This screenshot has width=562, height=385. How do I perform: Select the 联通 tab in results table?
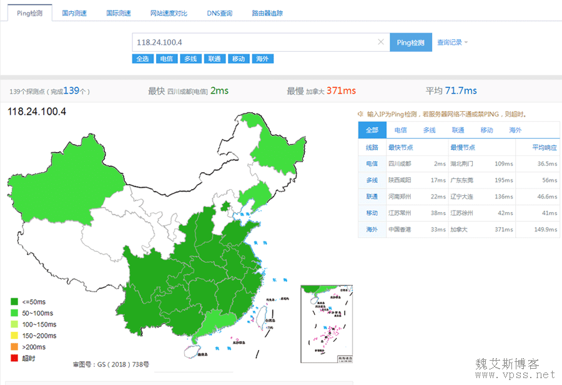[x=458, y=130]
